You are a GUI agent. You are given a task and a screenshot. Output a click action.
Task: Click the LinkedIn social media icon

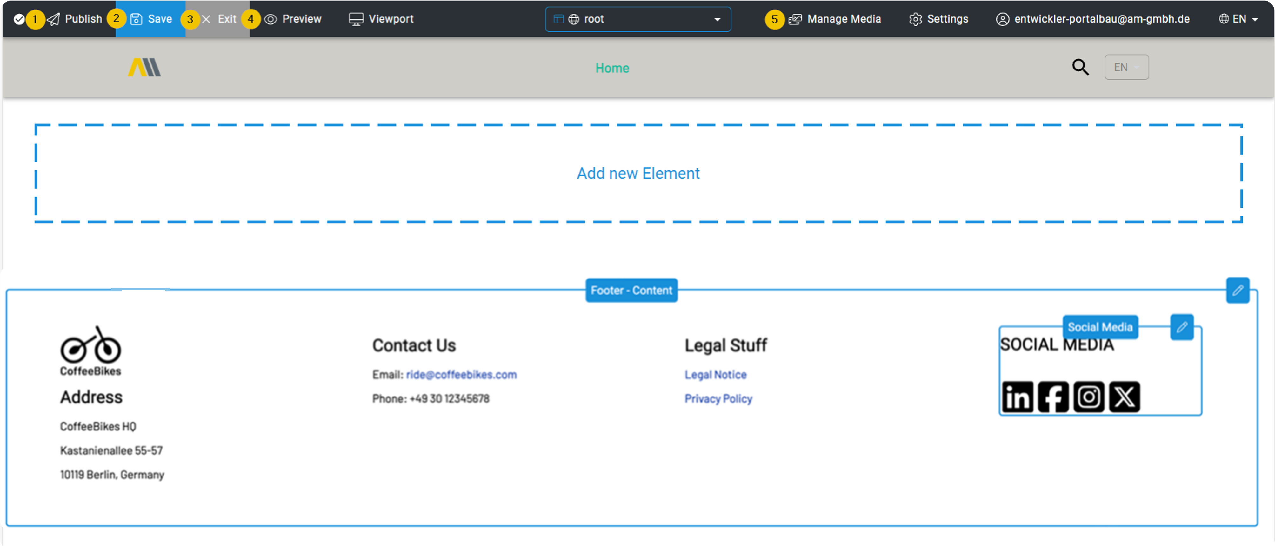click(x=1017, y=397)
